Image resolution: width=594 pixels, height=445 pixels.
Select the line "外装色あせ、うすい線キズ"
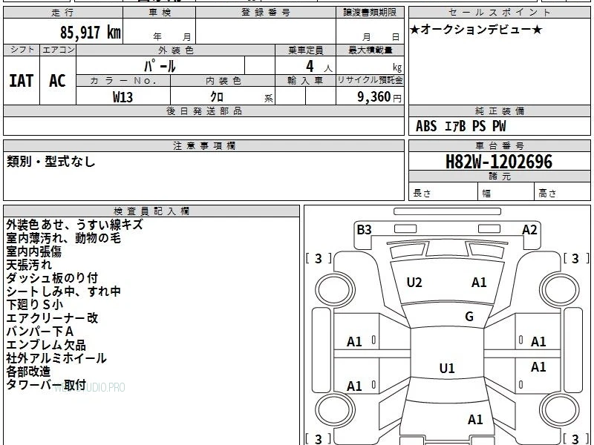pyautogui.click(x=75, y=225)
